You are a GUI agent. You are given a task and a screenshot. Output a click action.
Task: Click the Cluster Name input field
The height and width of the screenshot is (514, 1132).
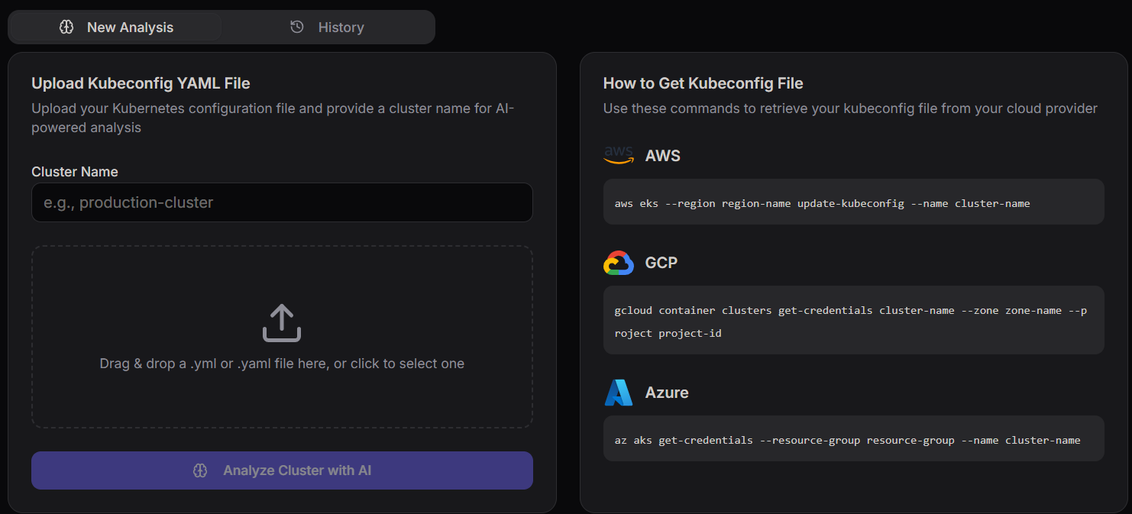tap(281, 202)
